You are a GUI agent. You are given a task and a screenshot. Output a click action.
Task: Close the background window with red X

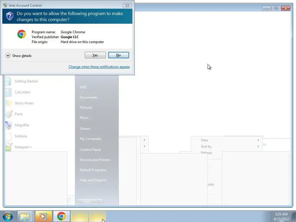click(x=286, y=8)
